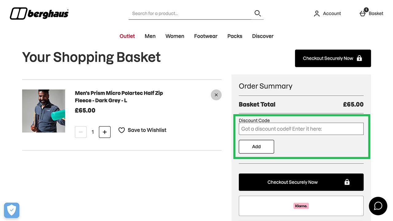Remove the fleece item with X button
Screen dimensions: 393x221
point(216,95)
